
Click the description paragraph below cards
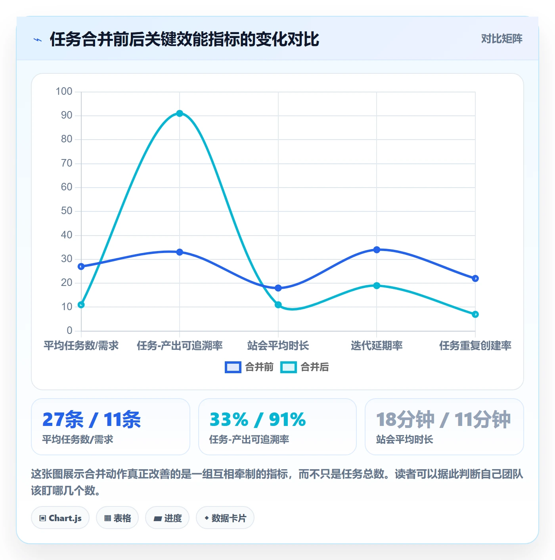pos(277,482)
